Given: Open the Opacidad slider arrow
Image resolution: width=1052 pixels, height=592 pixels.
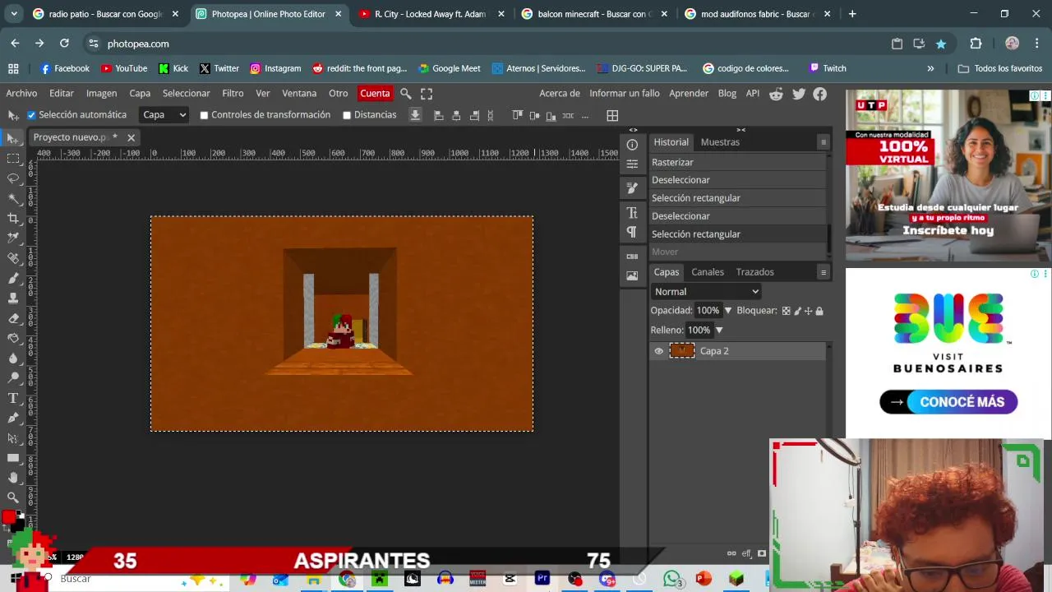Looking at the screenshot, I should click(727, 311).
